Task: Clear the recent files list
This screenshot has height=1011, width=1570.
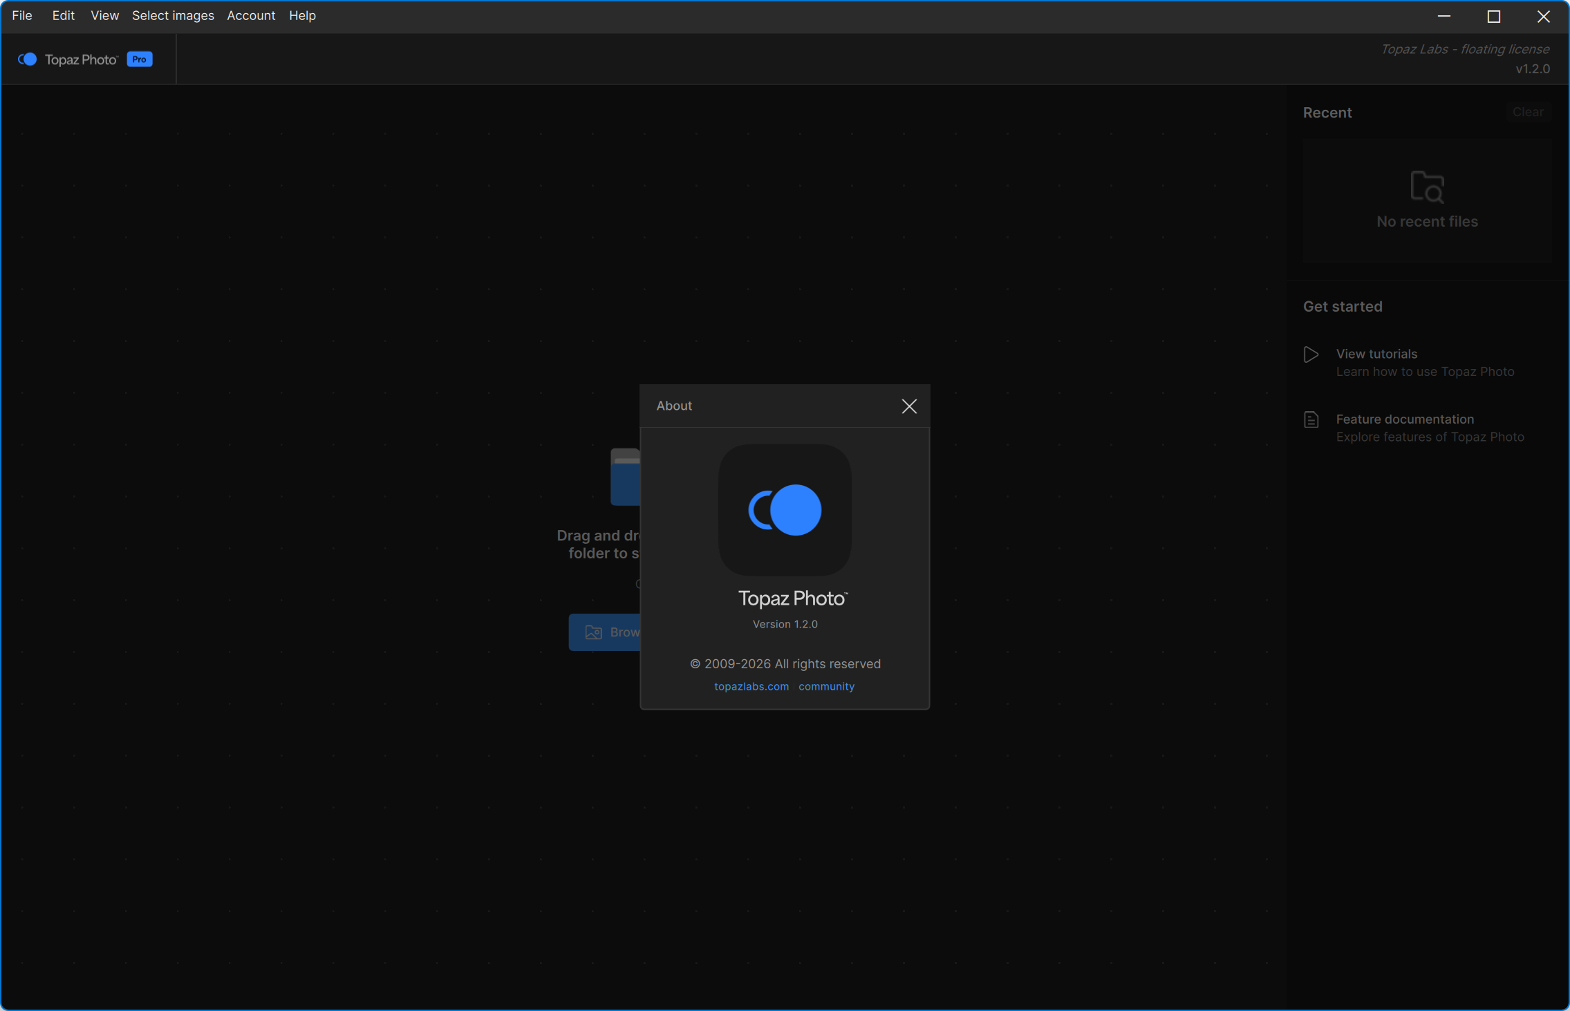Action: [1527, 112]
